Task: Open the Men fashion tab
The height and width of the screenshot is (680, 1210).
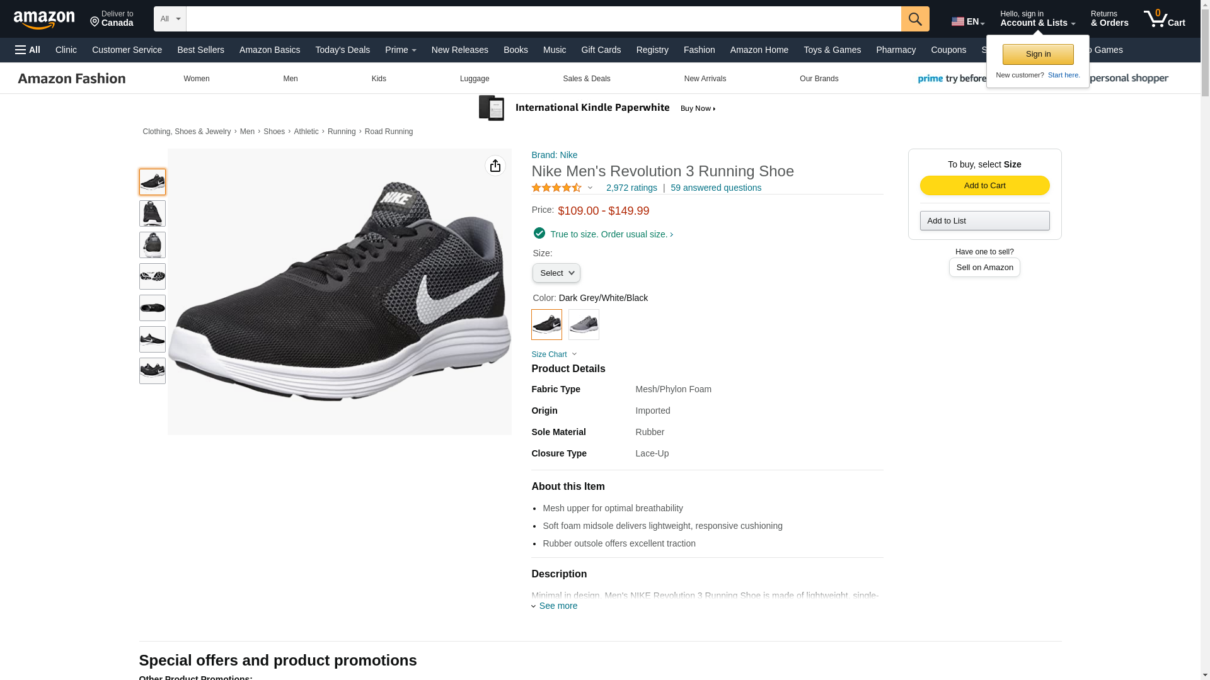Action: point(291,79)
